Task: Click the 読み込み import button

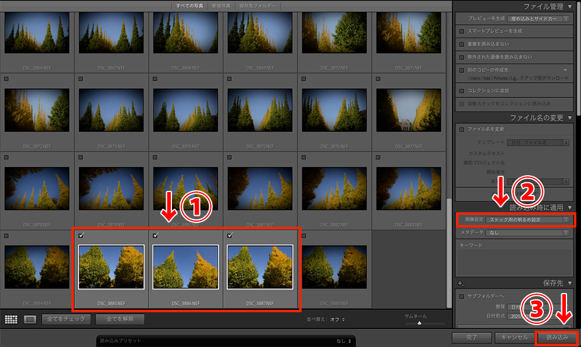Action: (x=557, y=337)
